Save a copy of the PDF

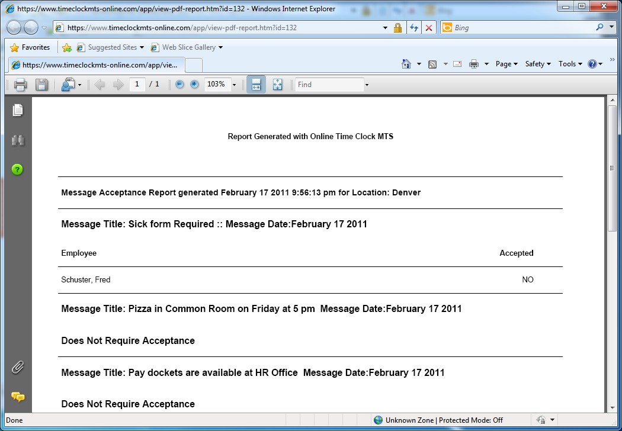[41, 85]
